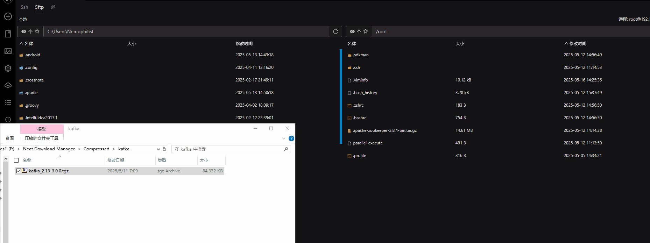Click the cloud sync icon in sidebar
Image resolution: width=650 pixels, height=243 pixels.
[8, 85]
